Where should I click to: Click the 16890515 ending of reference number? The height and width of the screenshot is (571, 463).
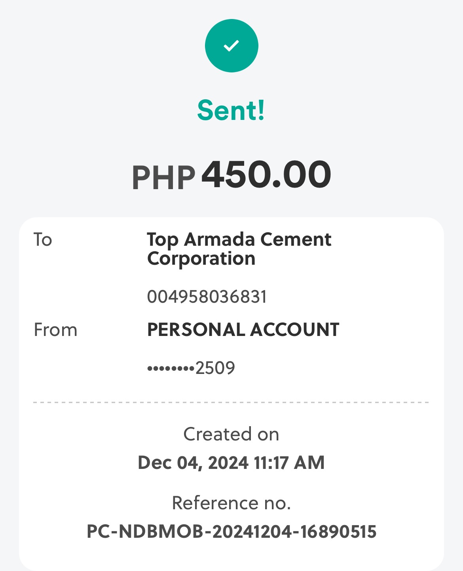pos(338,531)
